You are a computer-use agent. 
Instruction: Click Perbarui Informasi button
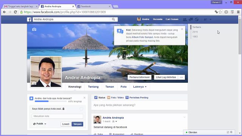140,77
